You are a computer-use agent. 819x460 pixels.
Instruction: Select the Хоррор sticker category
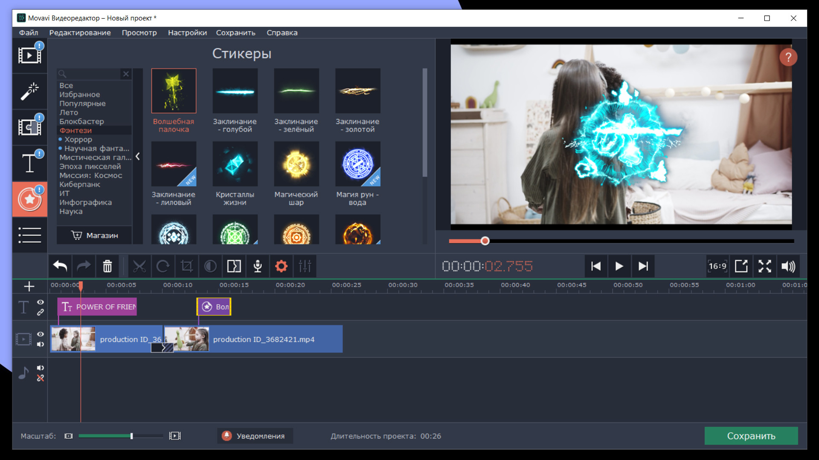coord(78,139)
